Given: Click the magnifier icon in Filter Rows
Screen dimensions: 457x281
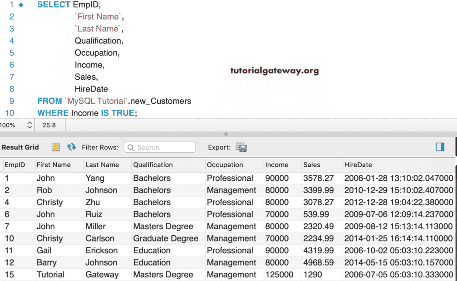Looking at the screenshot, I should (x=131, y=147).
